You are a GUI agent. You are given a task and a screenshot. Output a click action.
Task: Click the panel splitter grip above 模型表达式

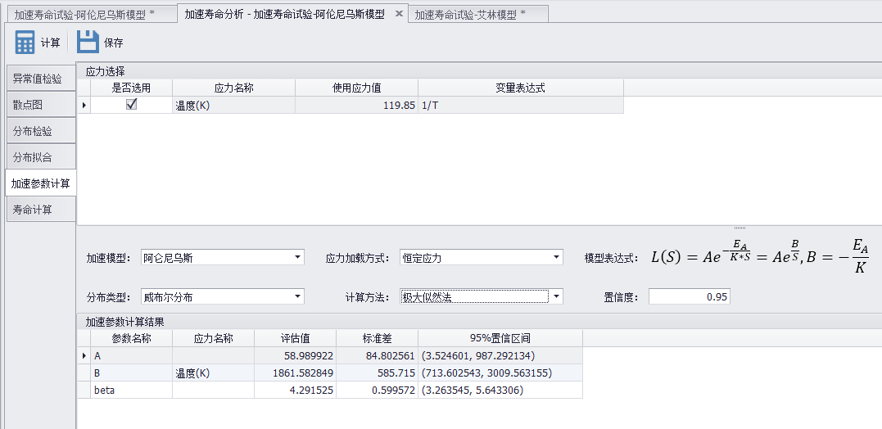coord(740,228)
